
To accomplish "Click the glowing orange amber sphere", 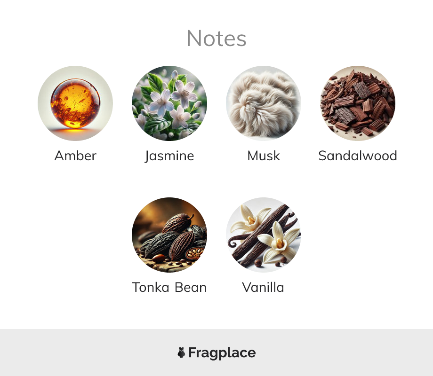I will coord(75,103).
